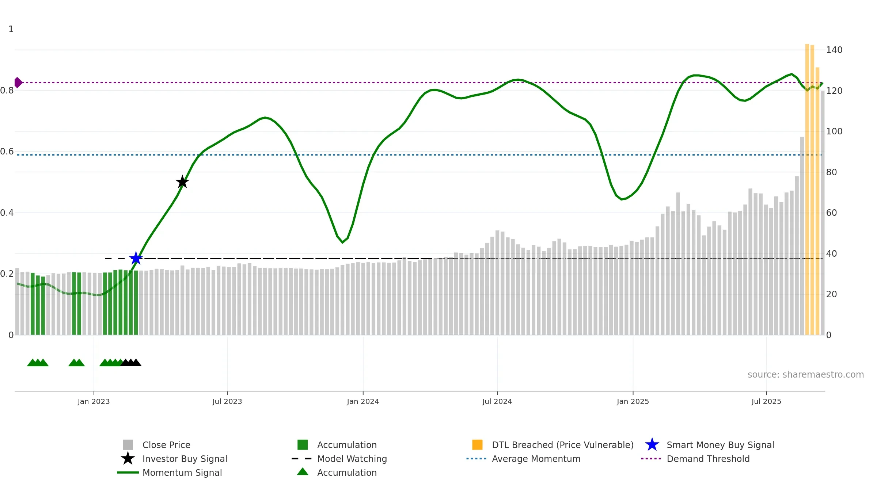
Task: Click the 60 price axis value
Action: click(x=831, y=213)
